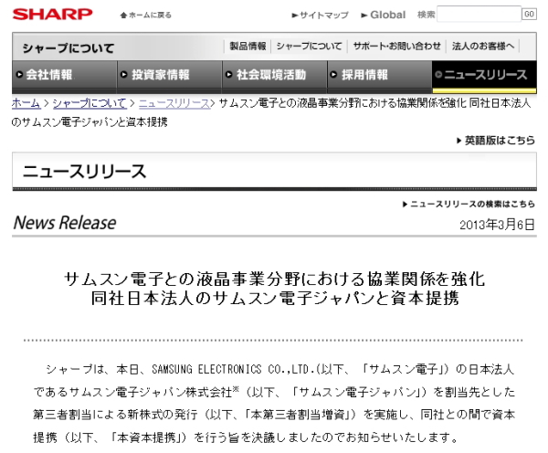Click the bullet icon on 会社情報 tab
Viewport: 548px width, 453px height.
tap(19, 75)
